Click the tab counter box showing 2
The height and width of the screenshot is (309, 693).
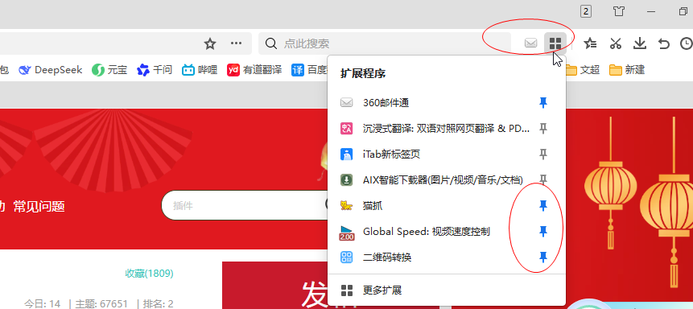pos(586,11)
